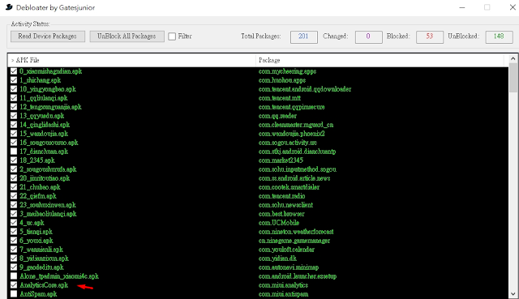Select the 5_tianqi.apk file name
The height and width of the screenshot is (299, 519).
pyautogui.click(x=36, y=232)
